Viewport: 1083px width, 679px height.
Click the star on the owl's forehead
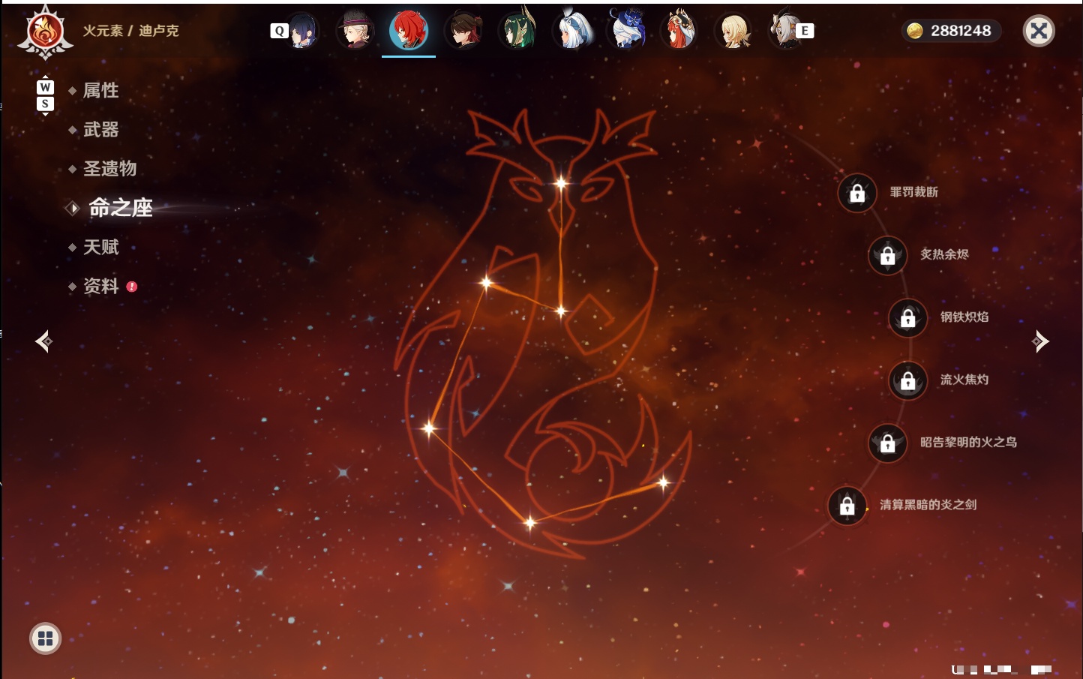[561, 183]
